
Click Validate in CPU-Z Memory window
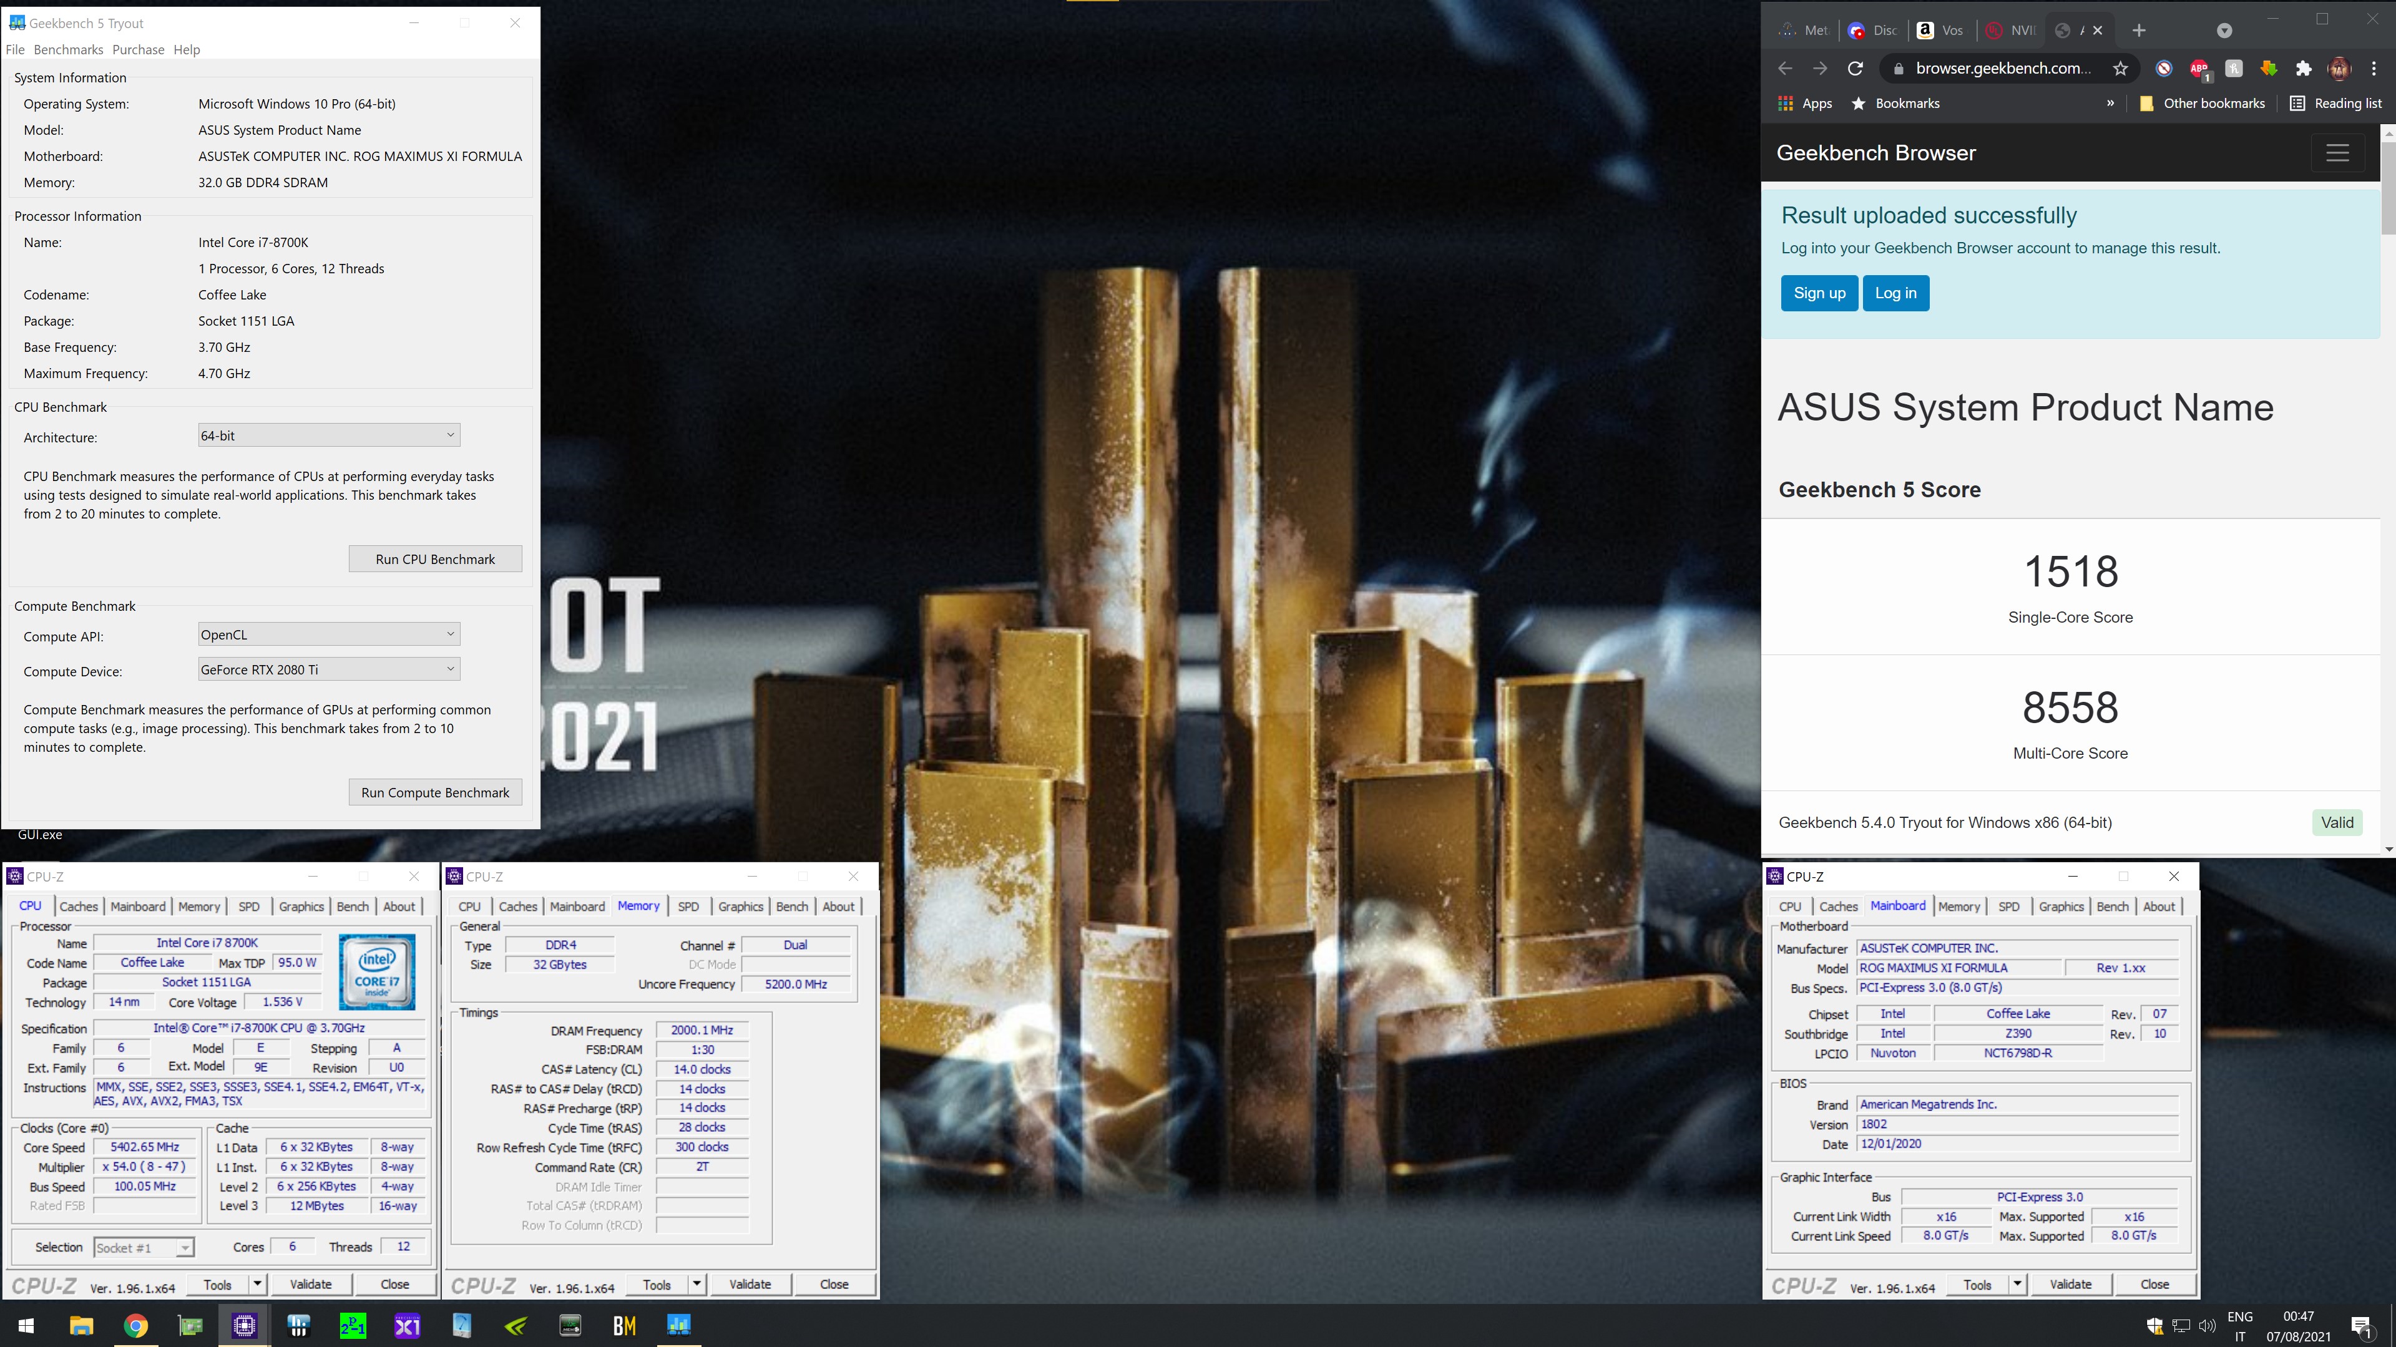click(x=750, y=1284)
